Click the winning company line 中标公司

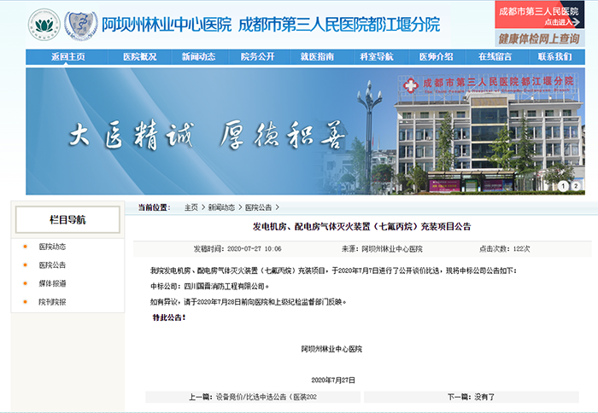point(210,286)
